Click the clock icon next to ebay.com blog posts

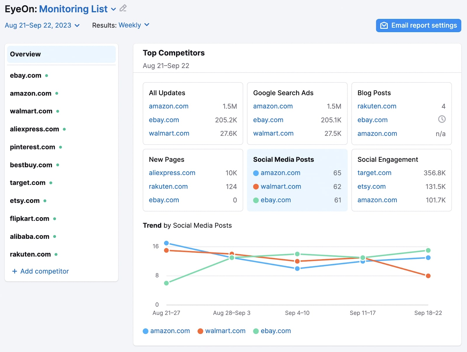tap(442, 119)
